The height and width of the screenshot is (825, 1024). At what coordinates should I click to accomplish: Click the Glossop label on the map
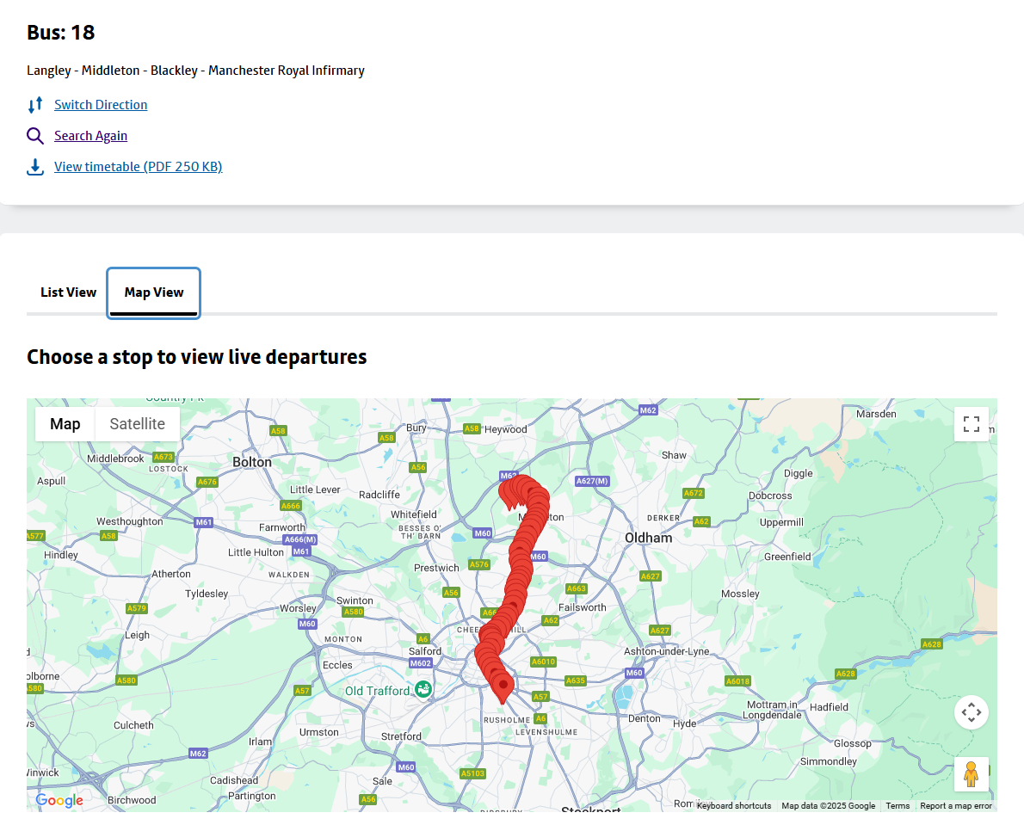point(852,743)
